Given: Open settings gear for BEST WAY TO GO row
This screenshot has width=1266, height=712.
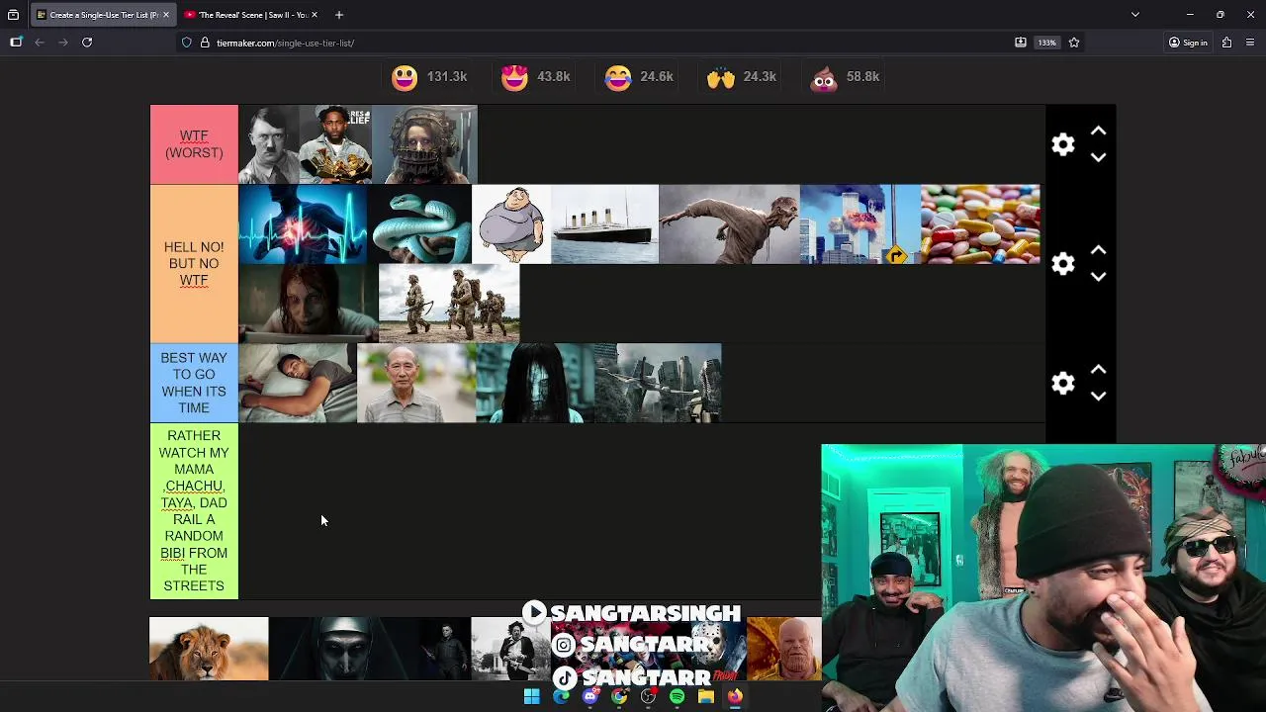Looking at the screenshot, I should pyautogui.click(x=1063, y=383).
